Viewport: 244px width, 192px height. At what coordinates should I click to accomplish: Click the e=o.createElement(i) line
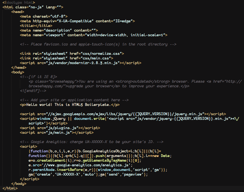pyautogui.click(x=85, y=161)
